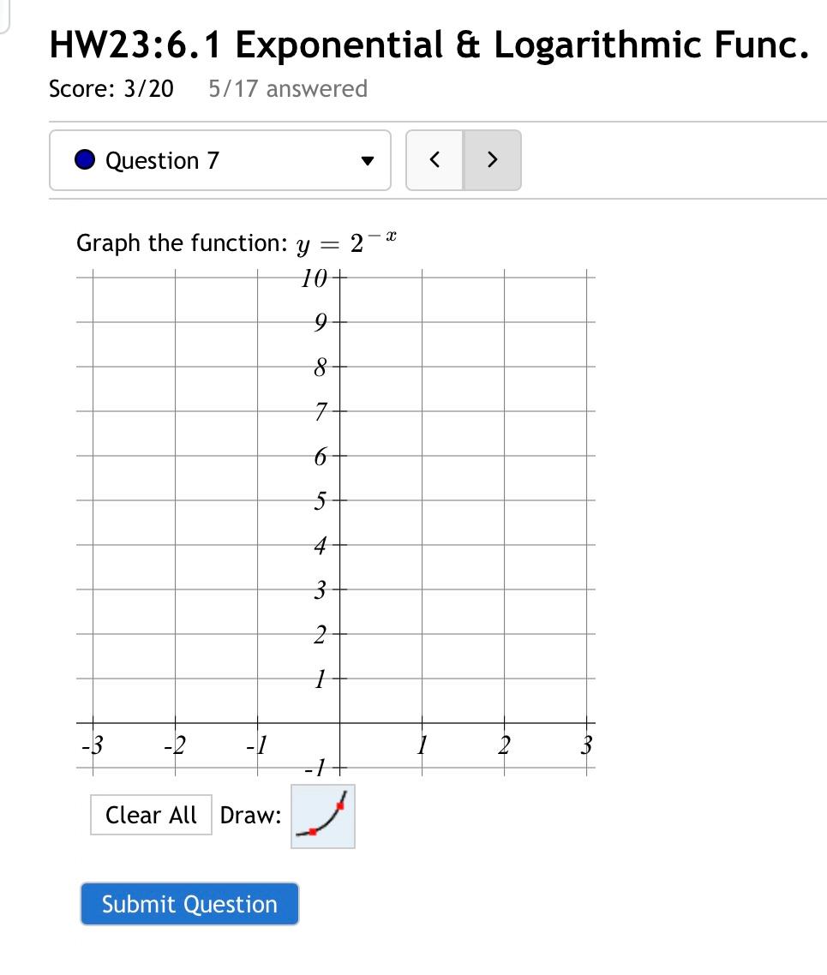Viewport: 827px width, 975px height.
Task: Go to the previous question with the left chevron
Action: tap(434, 160)
